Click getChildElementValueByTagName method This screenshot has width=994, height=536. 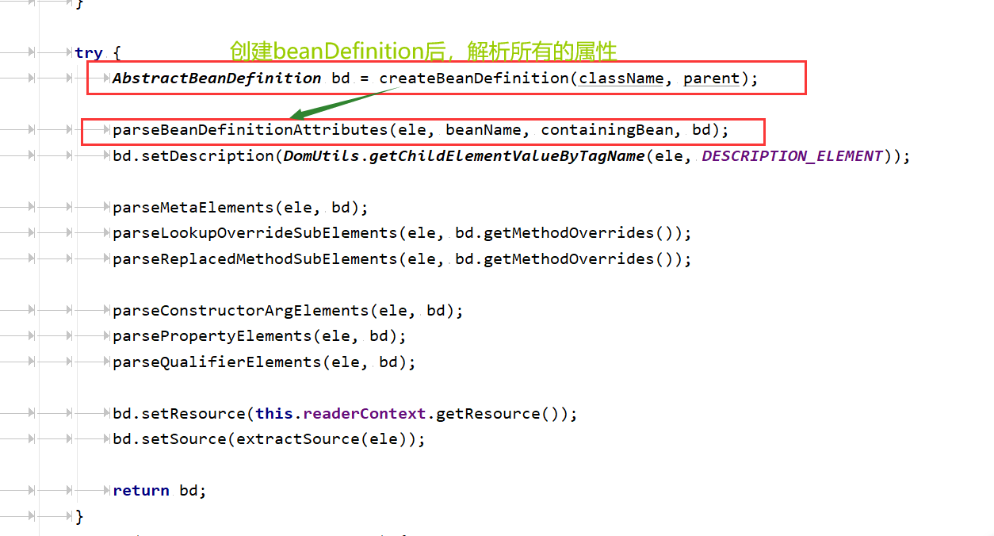[x=507, y=156]
